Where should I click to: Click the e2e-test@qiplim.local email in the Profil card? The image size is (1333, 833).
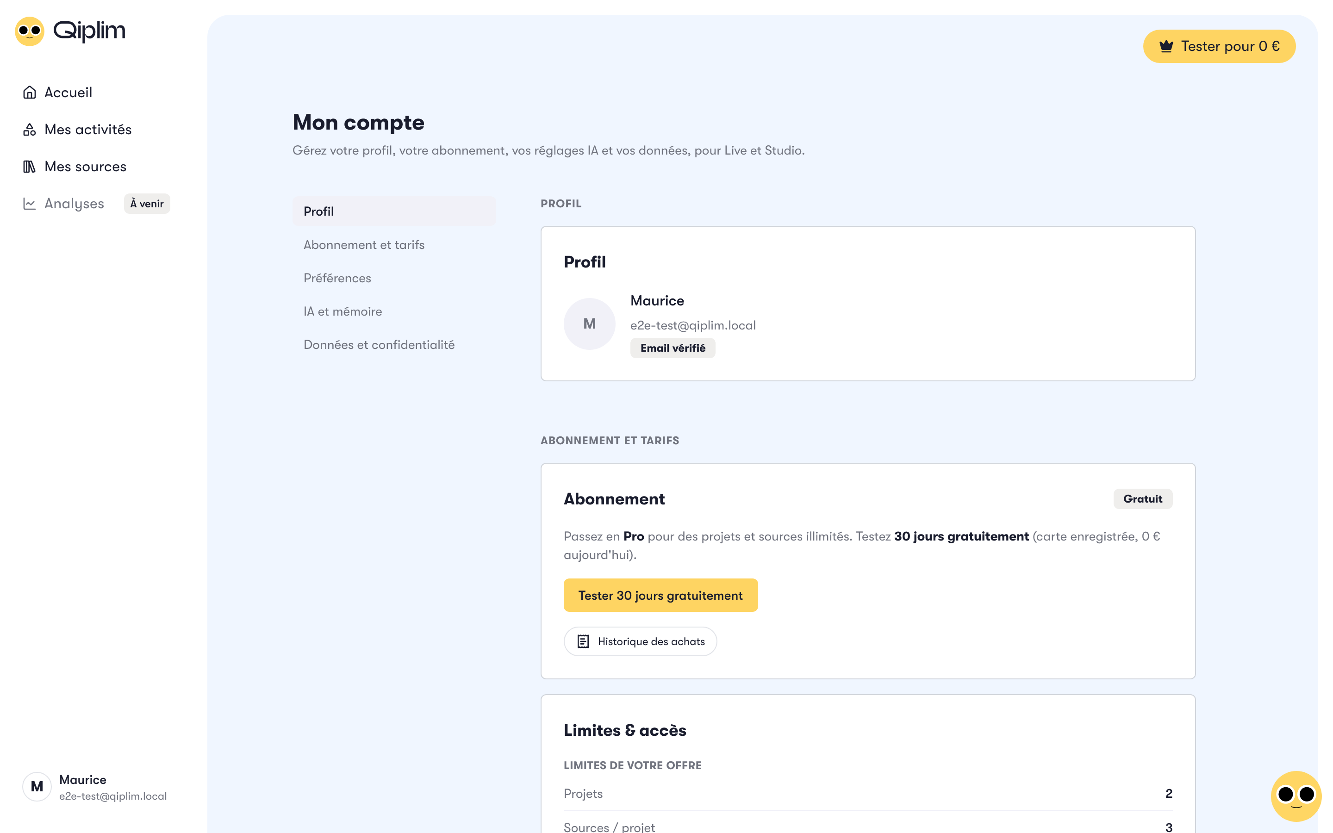(693, 325)
